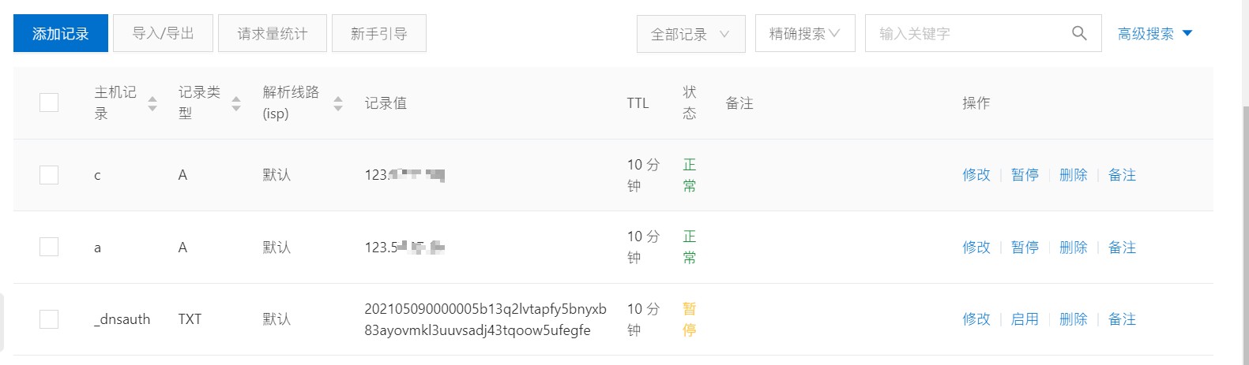Click 修改 for record c

976,175
